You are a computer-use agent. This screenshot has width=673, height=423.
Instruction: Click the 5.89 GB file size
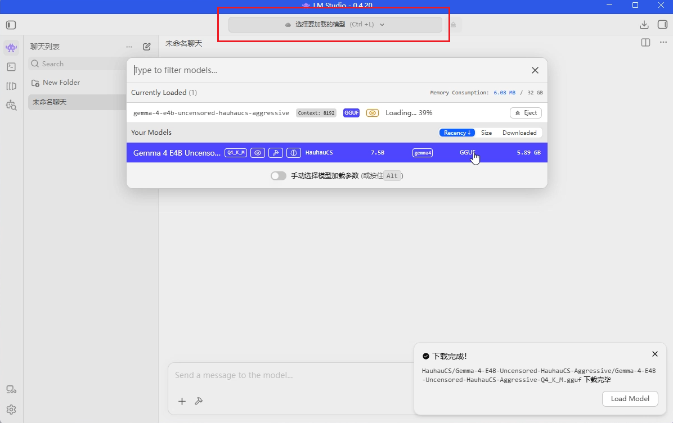tap(528, 153)
